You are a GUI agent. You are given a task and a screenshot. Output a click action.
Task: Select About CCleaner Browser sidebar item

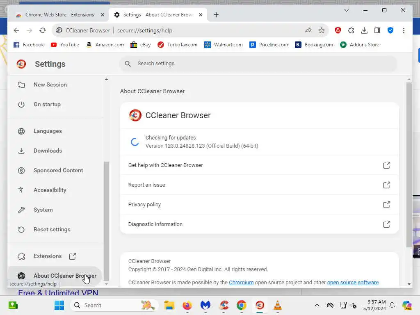(x=55, y=276)
